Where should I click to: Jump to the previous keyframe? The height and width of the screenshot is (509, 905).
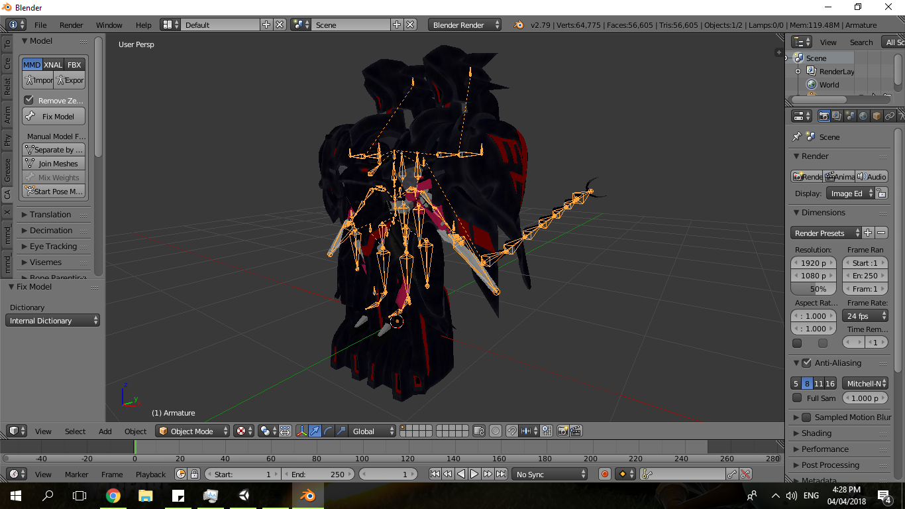coord(448,474)
